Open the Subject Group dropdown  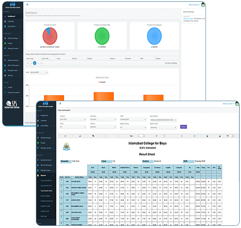(133, 127)
